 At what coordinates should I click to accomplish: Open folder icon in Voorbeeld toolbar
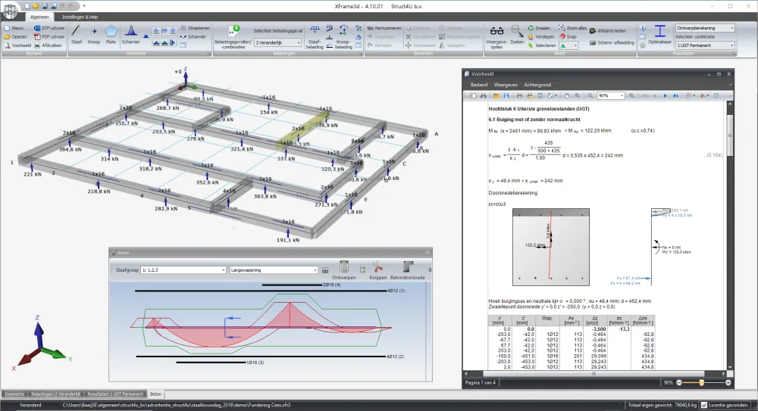point(496,95)
